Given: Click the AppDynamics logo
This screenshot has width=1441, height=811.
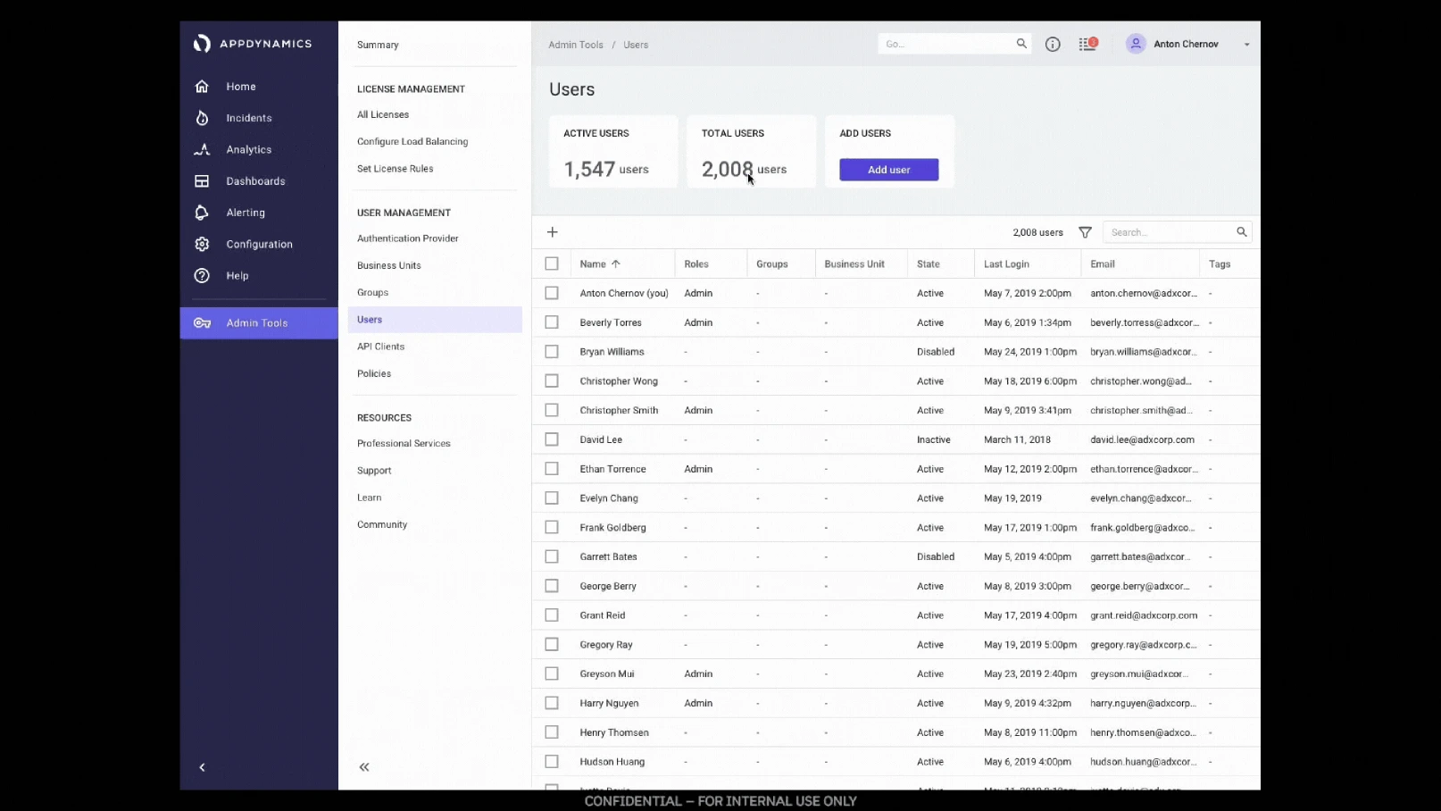Looking at the screenshot, I should click(x=253, y=44).
